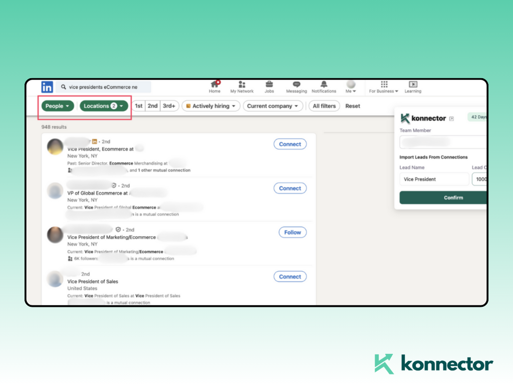
Task: Click the LinkedIn logo icon
Action: pos(47,87)
